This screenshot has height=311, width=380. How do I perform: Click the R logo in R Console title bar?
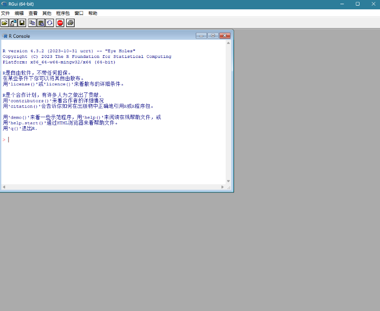click(5, 36)
